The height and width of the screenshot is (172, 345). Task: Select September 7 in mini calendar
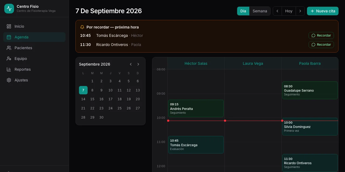coord(83,90)
